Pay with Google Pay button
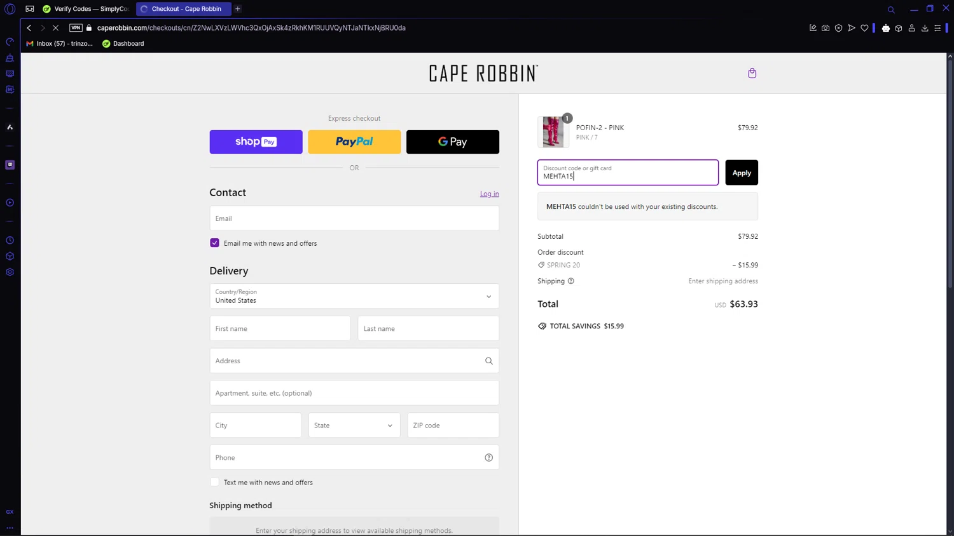Screen dimensions: 954x536 coord(453,142)
